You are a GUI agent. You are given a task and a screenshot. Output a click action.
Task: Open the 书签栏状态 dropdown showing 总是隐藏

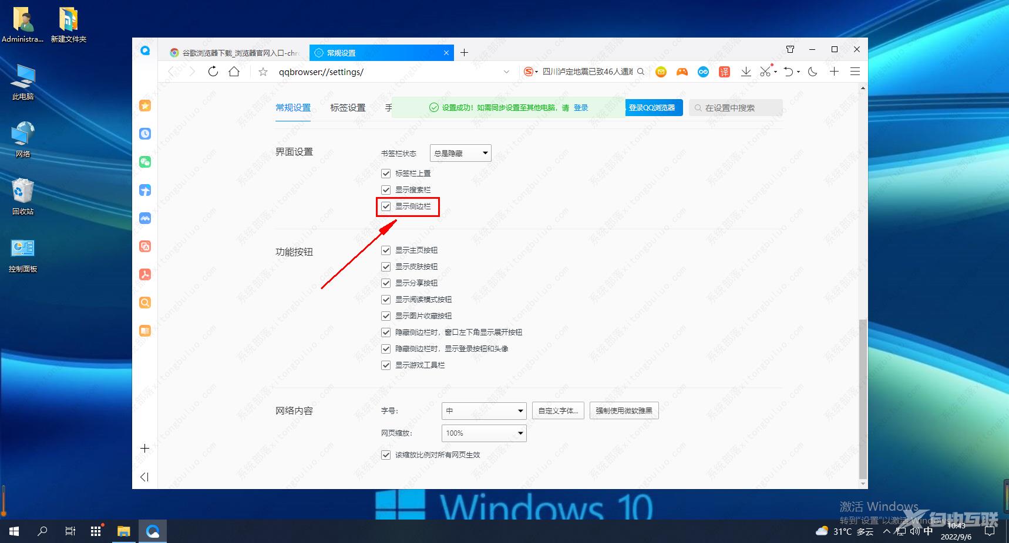[460, 153]
